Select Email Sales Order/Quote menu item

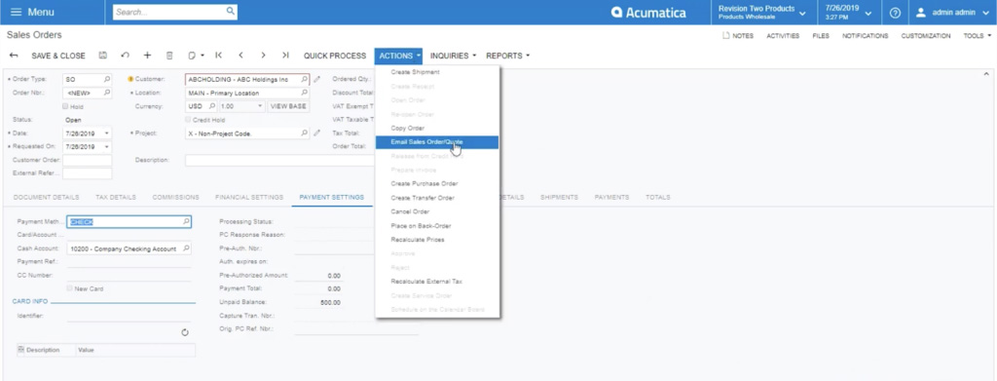click(436, 142)
